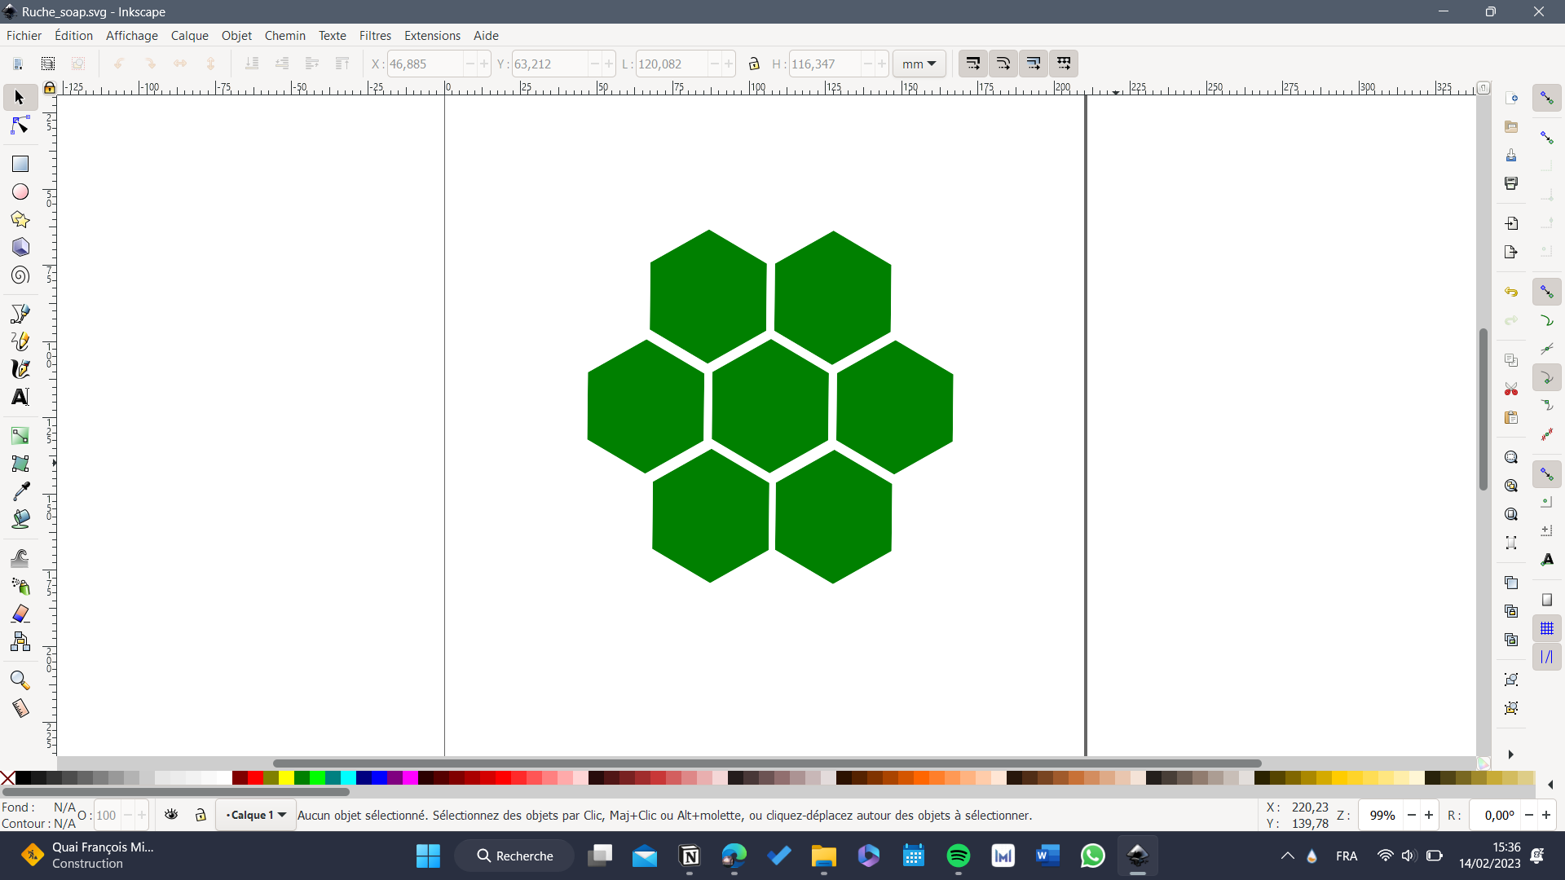Select the Eraser tool

20,614
